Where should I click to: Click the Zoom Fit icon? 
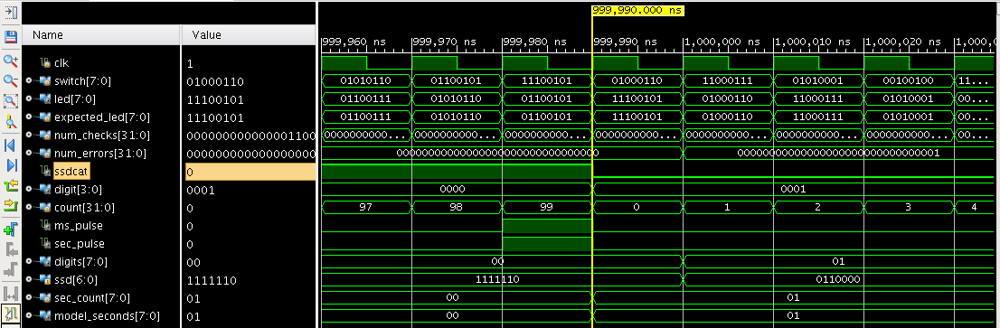click(x=10, y=100)
